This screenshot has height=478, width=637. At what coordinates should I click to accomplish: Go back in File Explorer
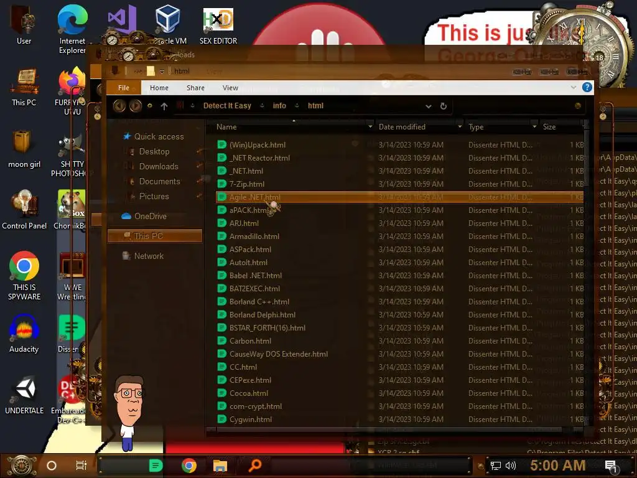pos(119,106)
